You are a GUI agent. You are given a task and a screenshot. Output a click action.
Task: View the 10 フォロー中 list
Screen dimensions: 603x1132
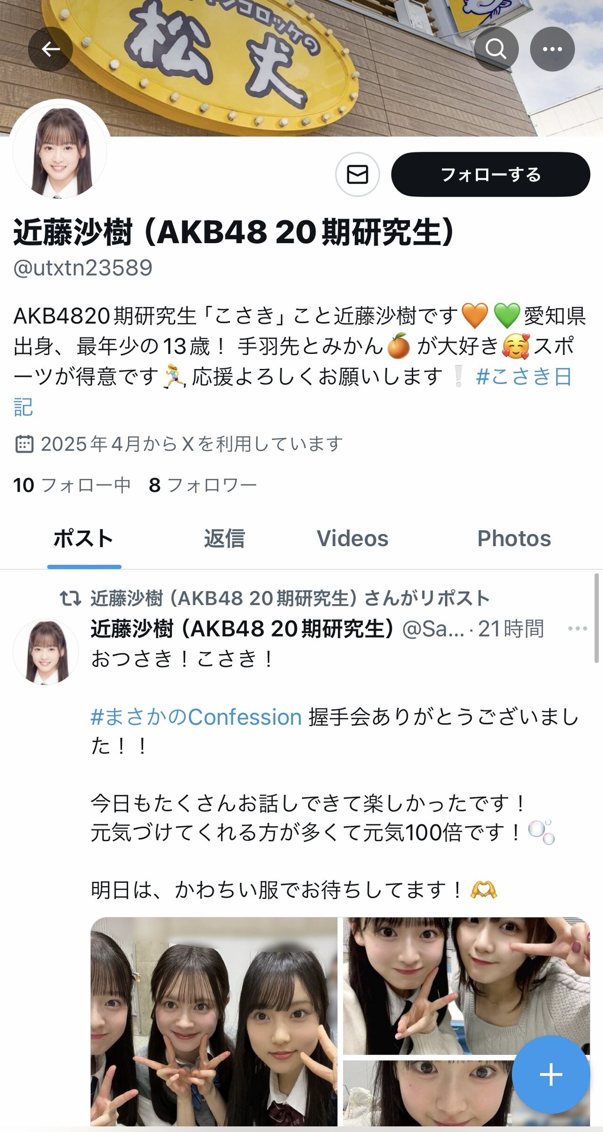[x=72, y=485]
